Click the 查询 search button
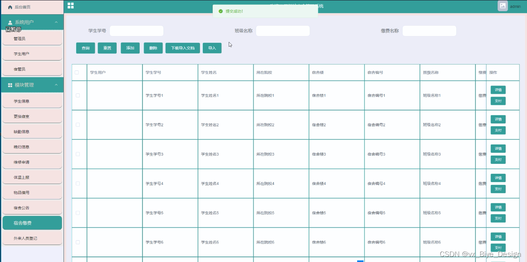The height and width of the screenshot is (262, 527). tap(86, 48)
